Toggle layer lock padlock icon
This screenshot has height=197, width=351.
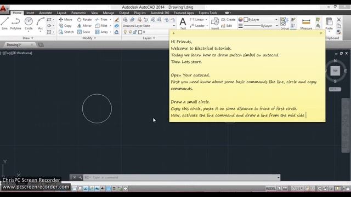coord(135,32)
